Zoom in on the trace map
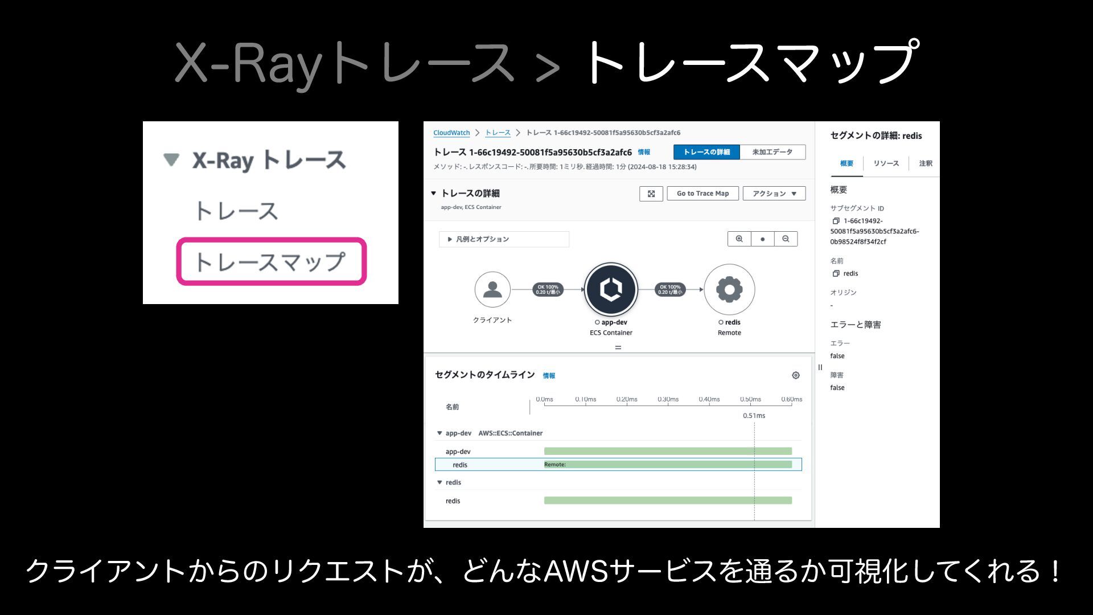 pos(739,239)
